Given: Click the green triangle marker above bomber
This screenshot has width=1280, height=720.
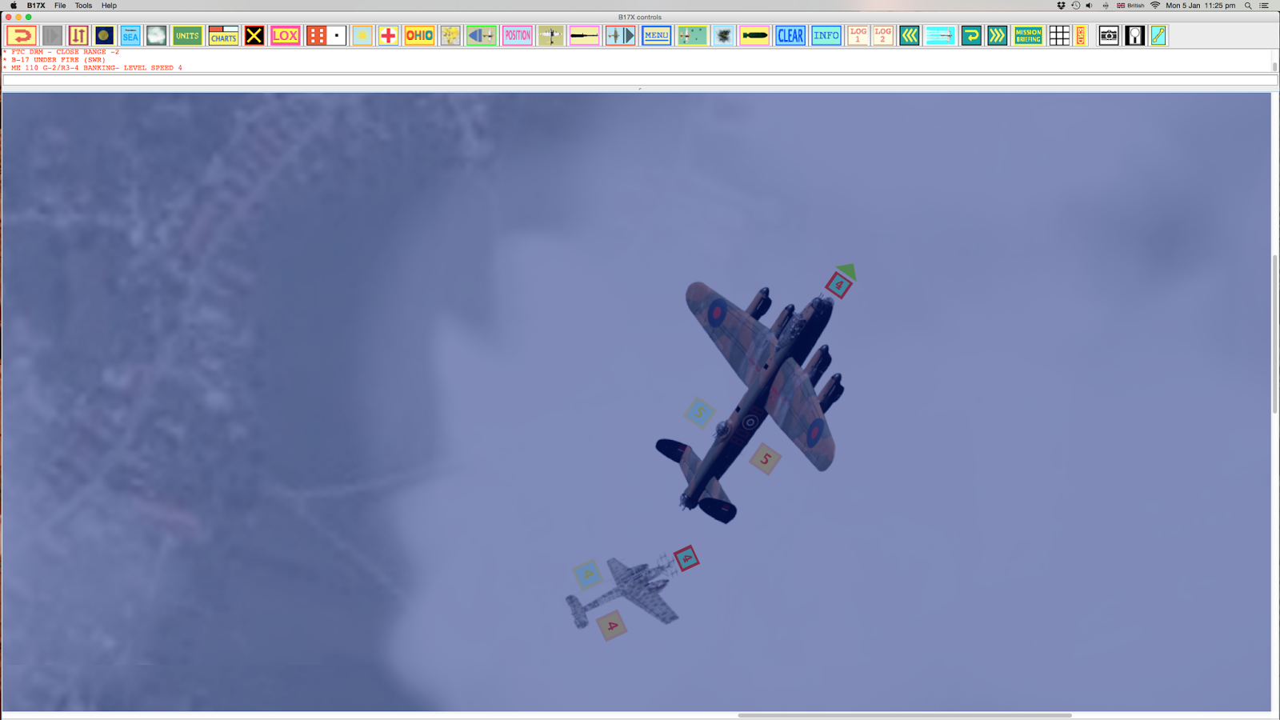Looking at the screenshot, I should tap(846, 271).
